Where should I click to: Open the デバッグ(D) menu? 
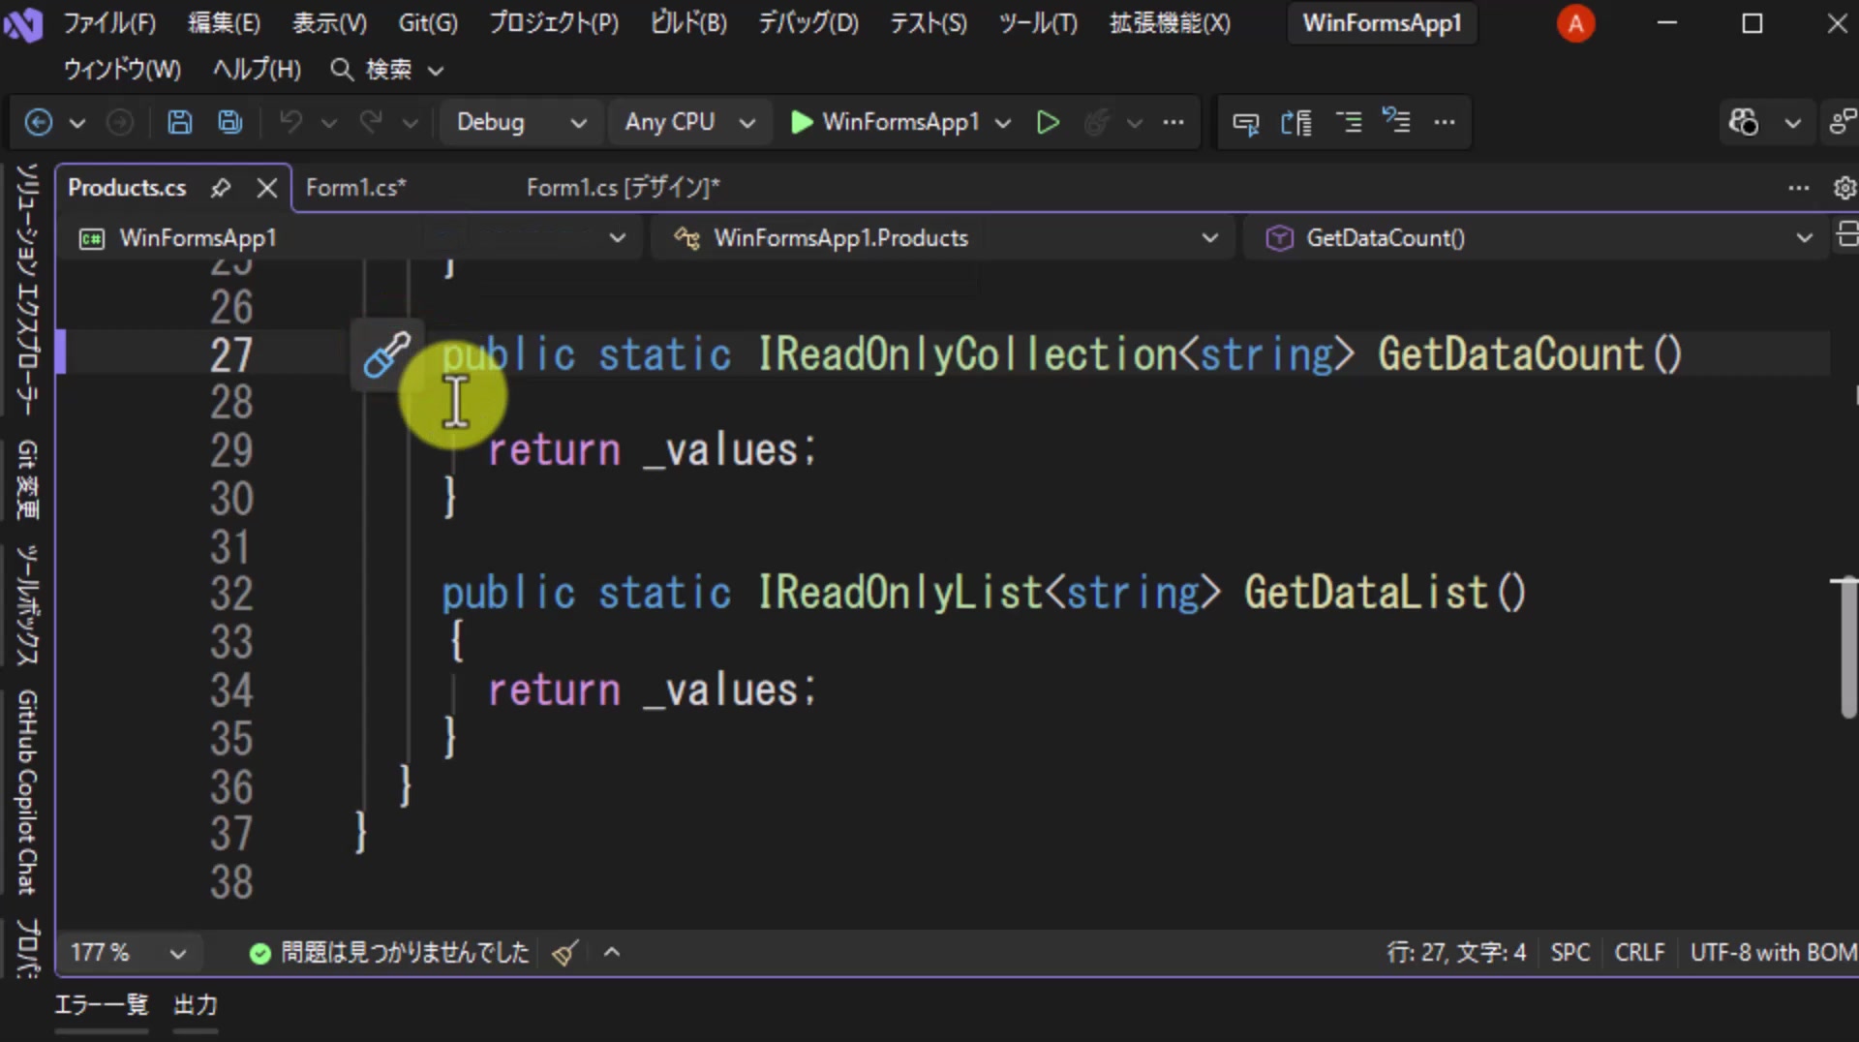[808, 23]
